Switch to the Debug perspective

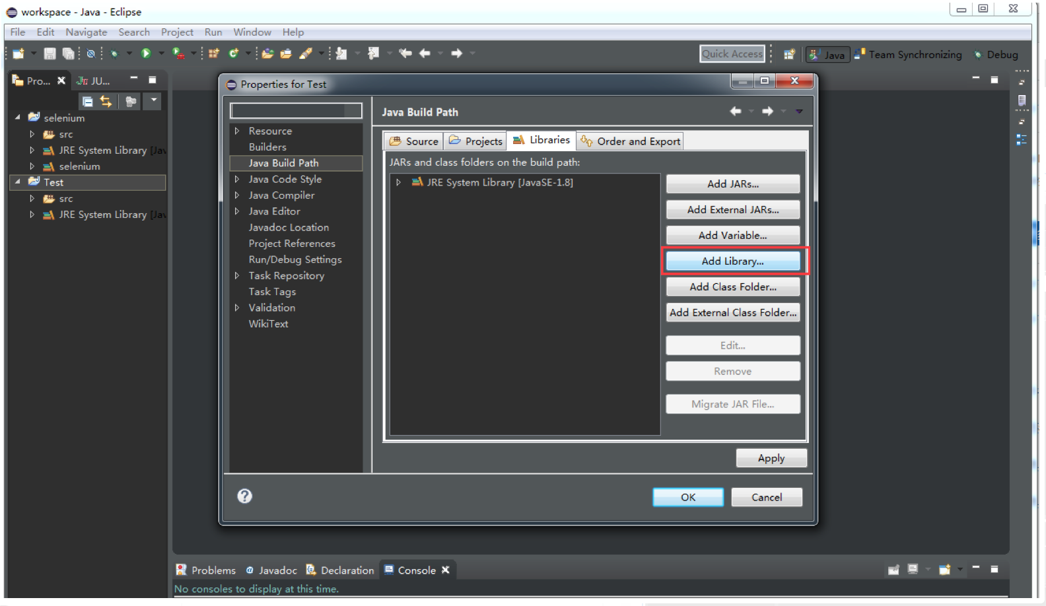pos(996,55)
